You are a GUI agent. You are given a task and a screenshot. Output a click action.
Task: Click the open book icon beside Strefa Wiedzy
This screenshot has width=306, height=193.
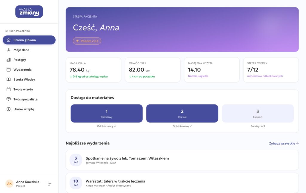click(9, 79)
